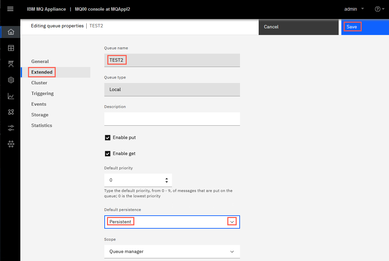The image size is (389, 261).
Task: Uncheck the Enable put checkbox
Action: [x=107, y=137]
